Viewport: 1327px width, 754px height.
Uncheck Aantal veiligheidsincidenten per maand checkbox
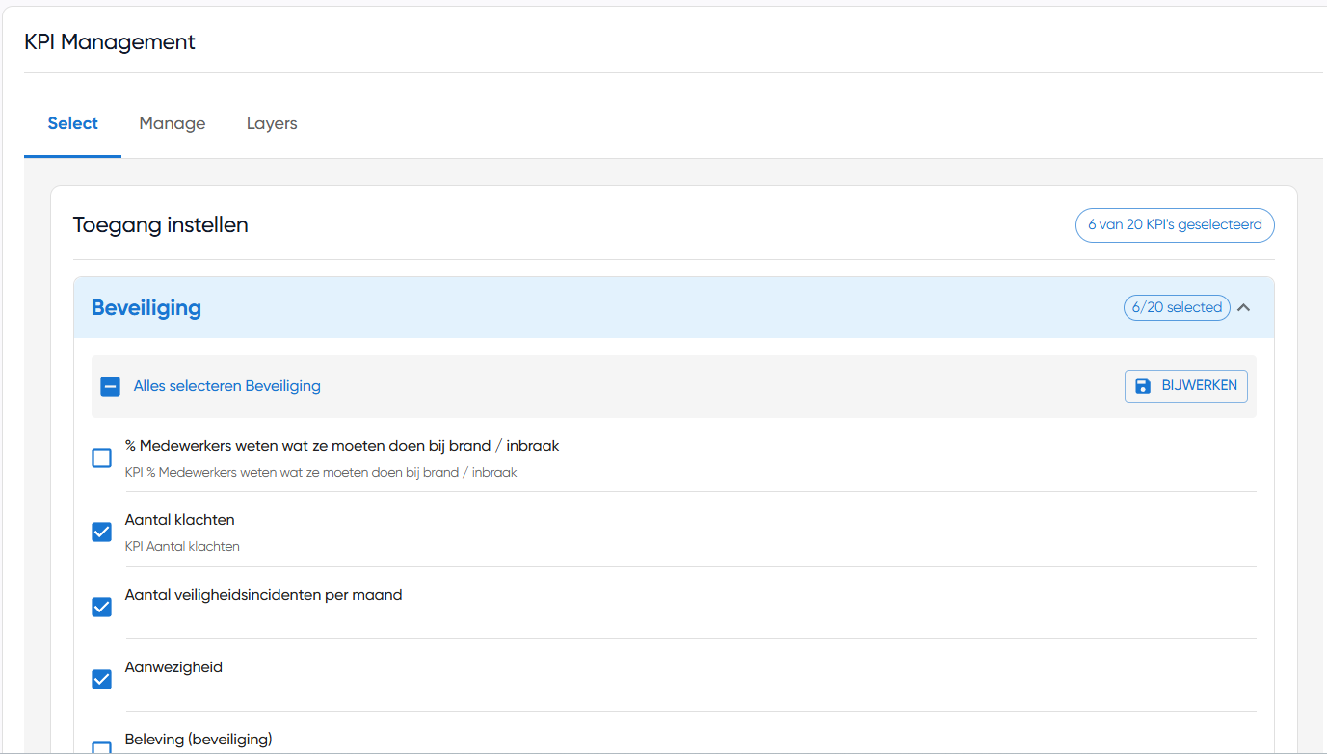point(102,607)
